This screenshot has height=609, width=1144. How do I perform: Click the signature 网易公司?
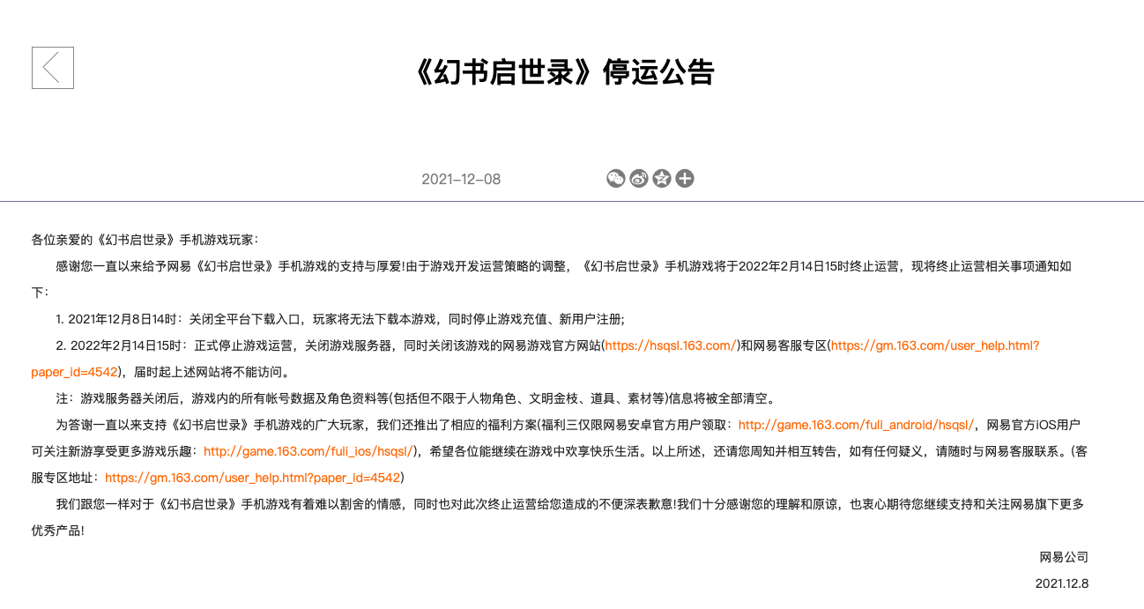[1064, 557]
